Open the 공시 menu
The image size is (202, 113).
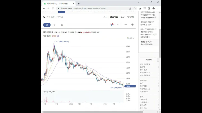105,17
